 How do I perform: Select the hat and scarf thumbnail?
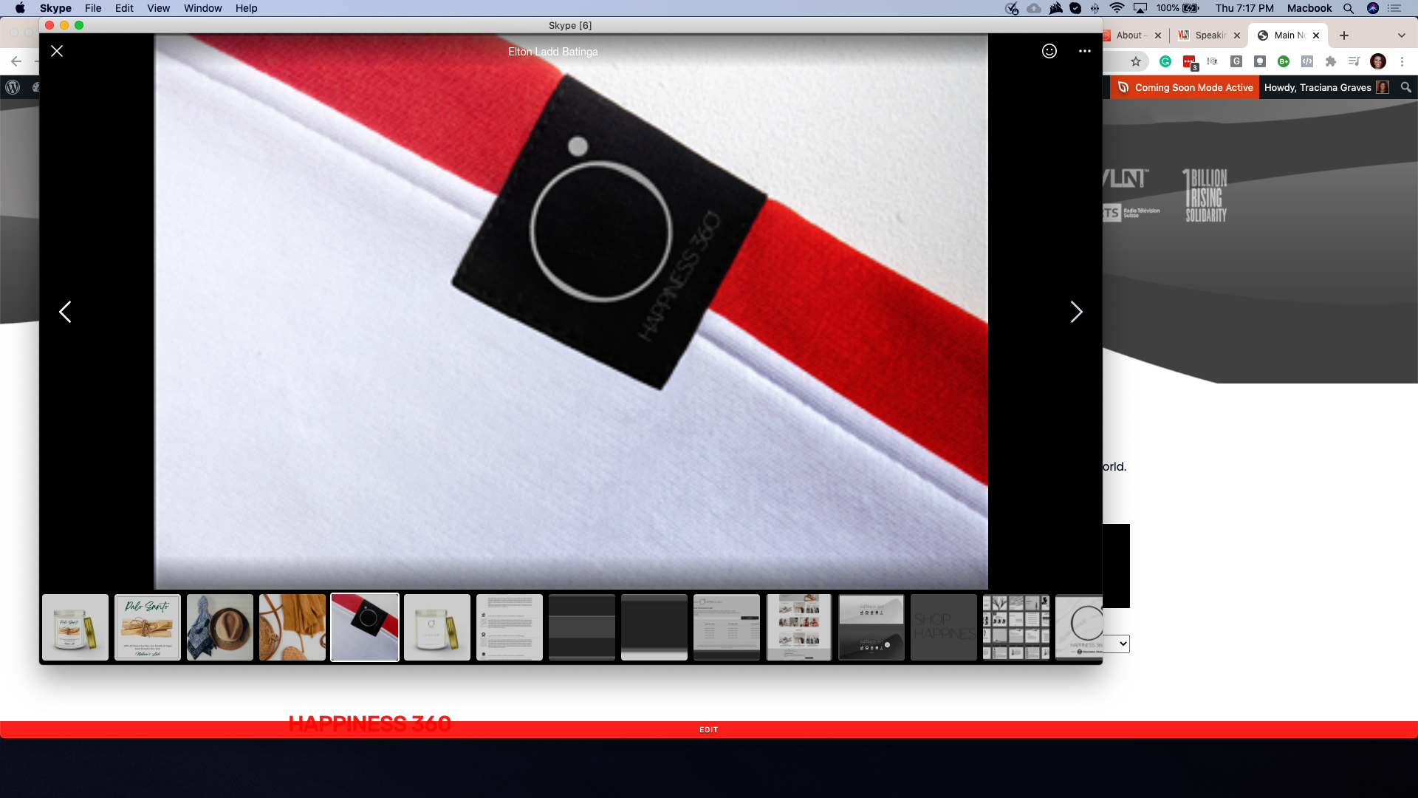220,627
